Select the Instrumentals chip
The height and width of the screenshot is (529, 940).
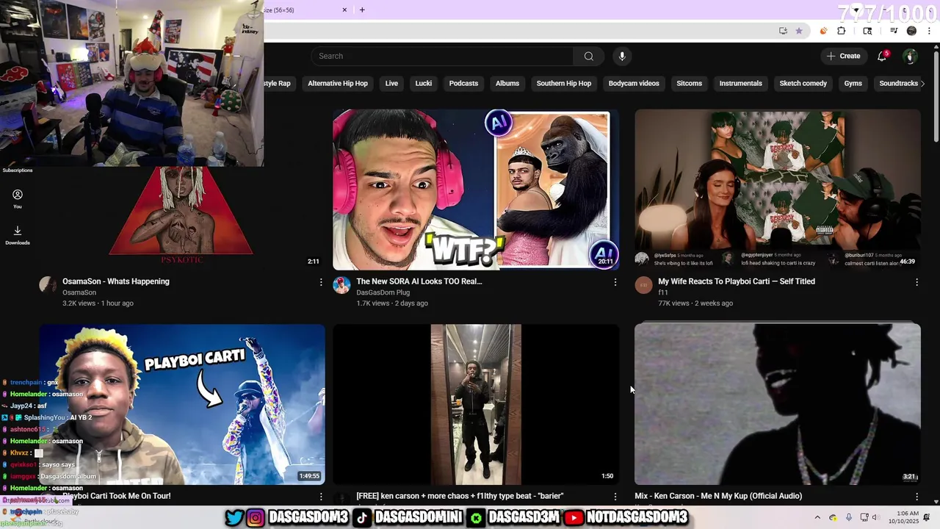pyautogui.click(x=740, y=84)
